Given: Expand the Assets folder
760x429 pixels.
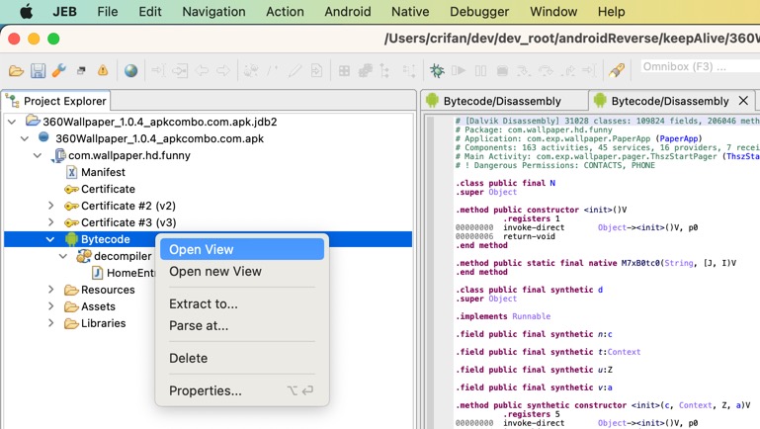Looking at the screenshot, I should (x=50, y=306).
